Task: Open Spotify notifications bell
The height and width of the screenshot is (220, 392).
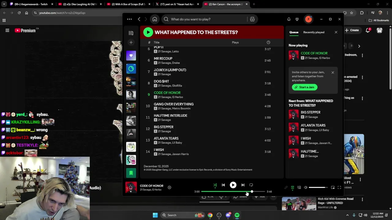Action: (289, 19)
